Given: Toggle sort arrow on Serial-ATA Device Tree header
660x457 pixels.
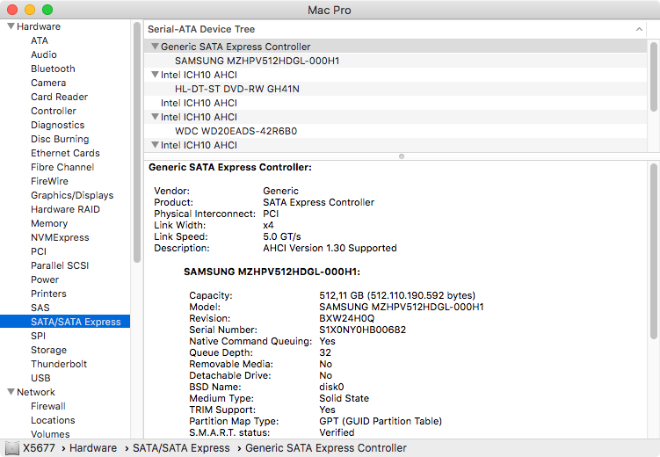Looking at the screenshot, I should coord(639,29).
